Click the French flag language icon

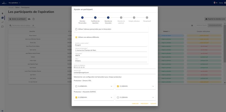tap(215, 3)
